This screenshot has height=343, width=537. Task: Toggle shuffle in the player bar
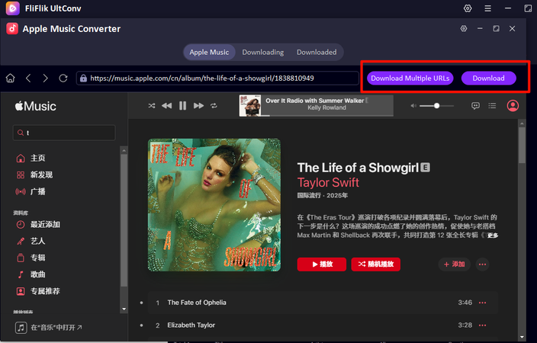click(x=152, y=106)
